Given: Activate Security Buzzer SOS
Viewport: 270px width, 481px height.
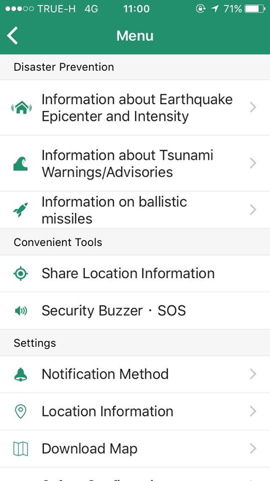Looking at the screenshot, I should (x=135, y=311).
